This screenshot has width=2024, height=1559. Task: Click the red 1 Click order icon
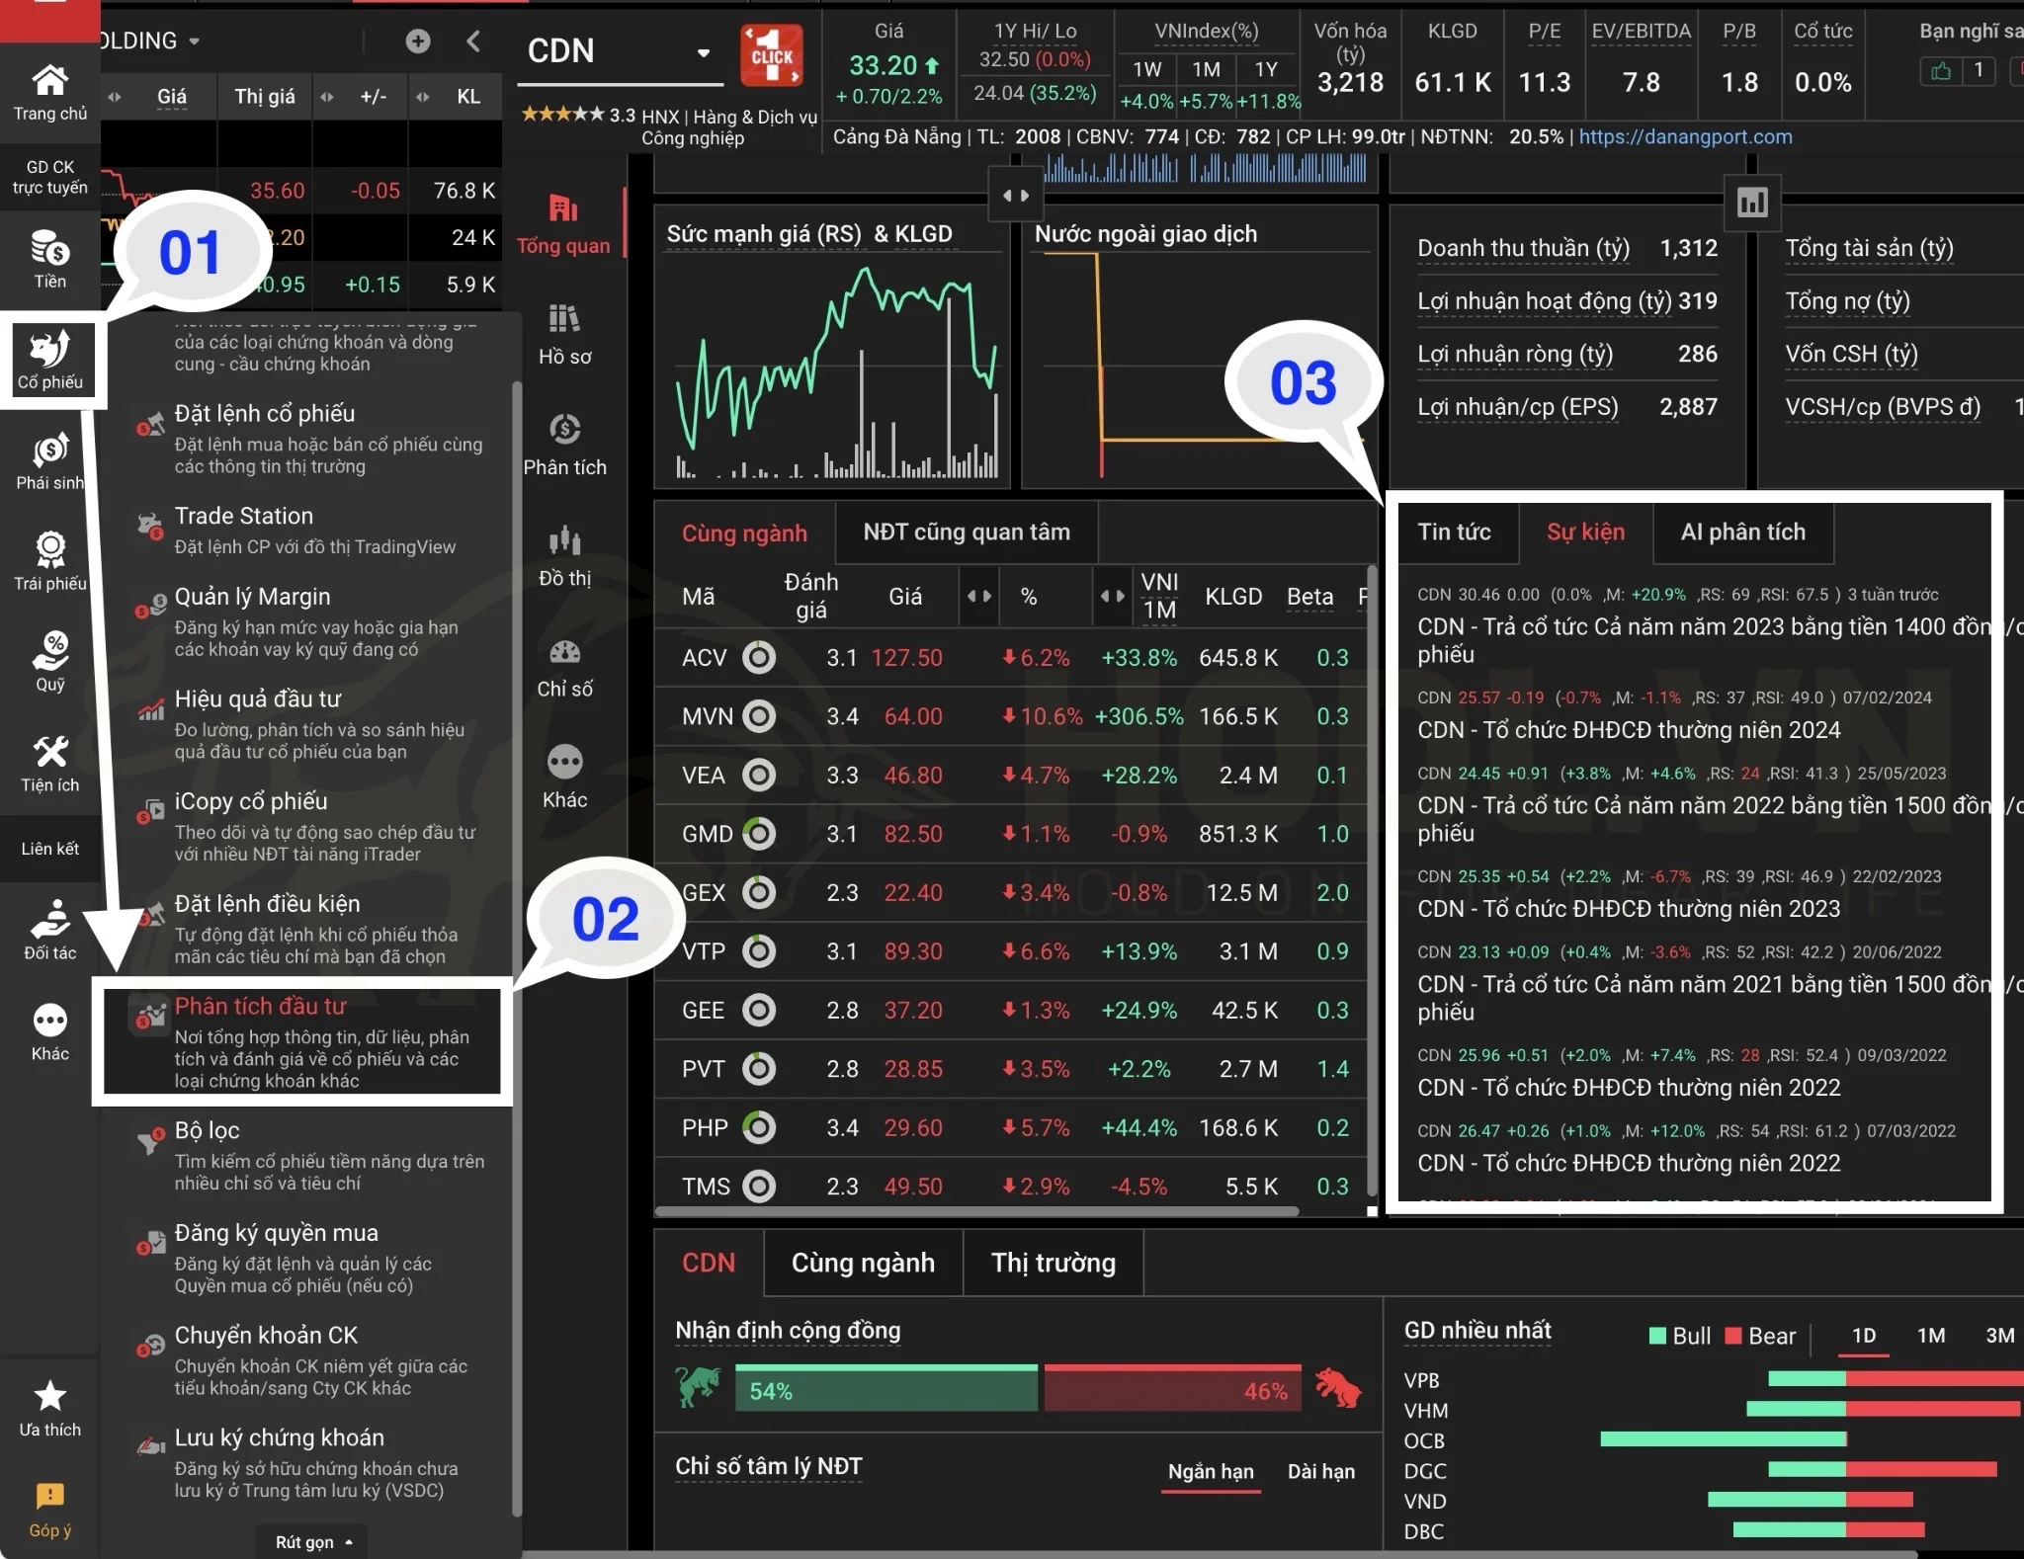pyautogui.click(x=771, y=56)
